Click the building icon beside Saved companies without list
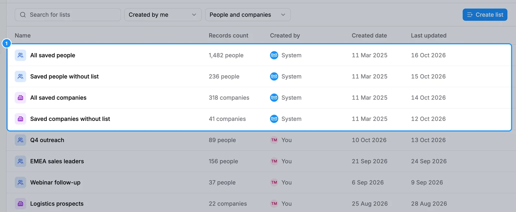The height and width of the screenshot is (212, 516). (x=20, y=119)
